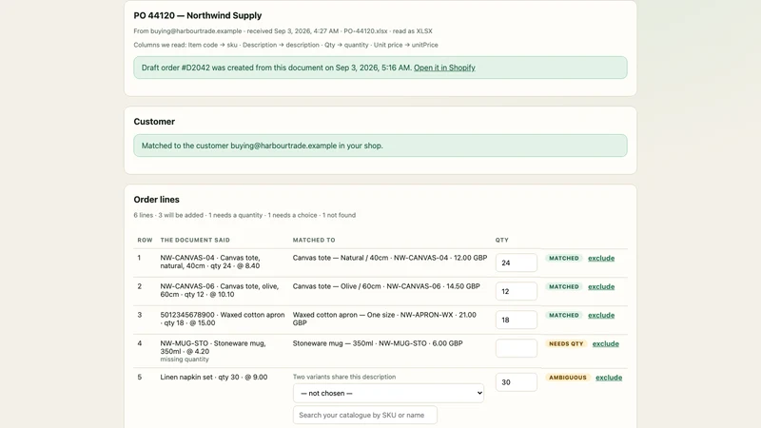Click 'ROW' column header
Screen dimensions: 761x428
[x=145, y=241]
